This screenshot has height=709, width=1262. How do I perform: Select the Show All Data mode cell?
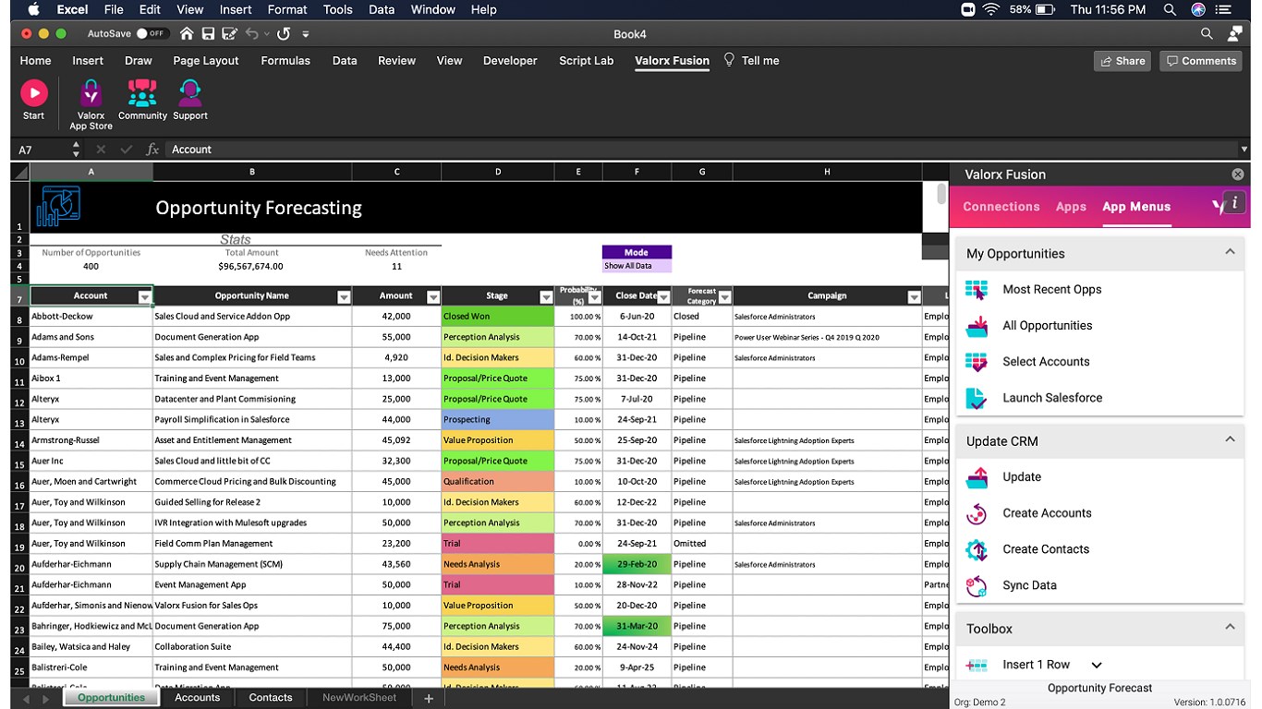pyautogui.click(x=637, y=266)
